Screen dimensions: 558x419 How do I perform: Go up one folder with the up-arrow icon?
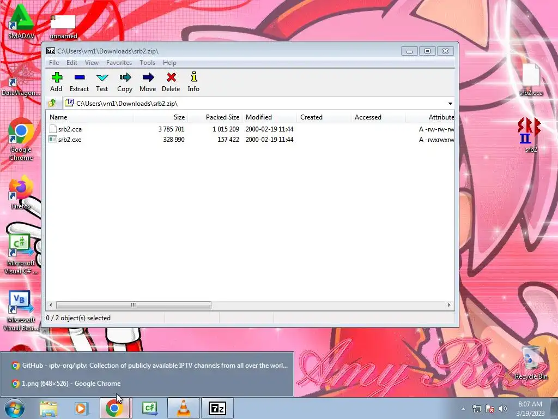tap(52, 103)
